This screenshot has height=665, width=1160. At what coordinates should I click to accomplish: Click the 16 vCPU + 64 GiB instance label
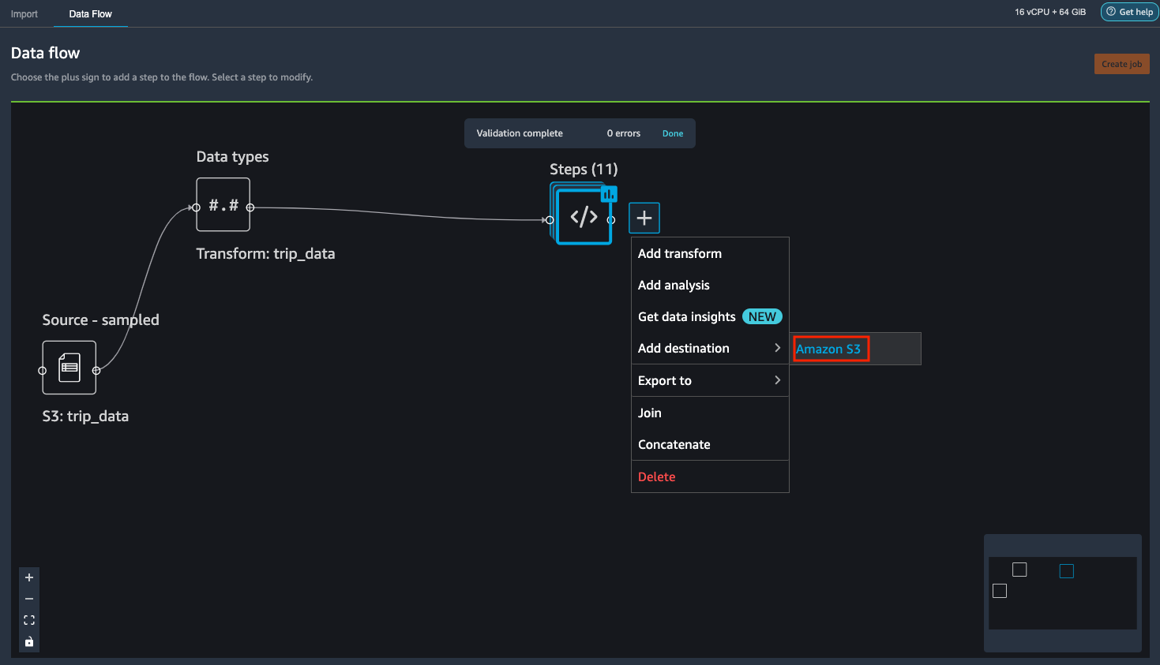[x=1050, y=12]
